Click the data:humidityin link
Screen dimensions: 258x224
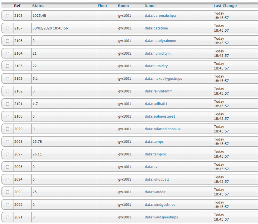[157, 53]
